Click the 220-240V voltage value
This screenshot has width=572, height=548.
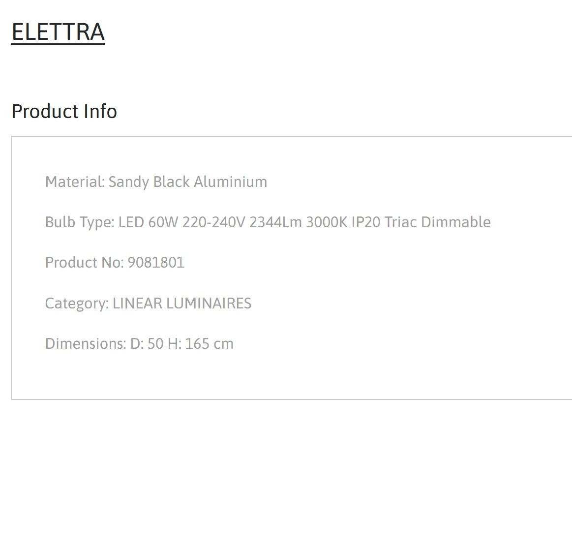click(214, 222)
